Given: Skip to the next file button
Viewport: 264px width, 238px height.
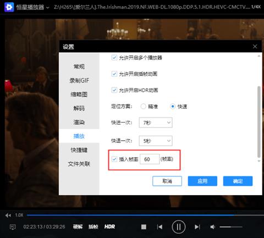Looking at the screenshot, I should click(x=197, y=227).
